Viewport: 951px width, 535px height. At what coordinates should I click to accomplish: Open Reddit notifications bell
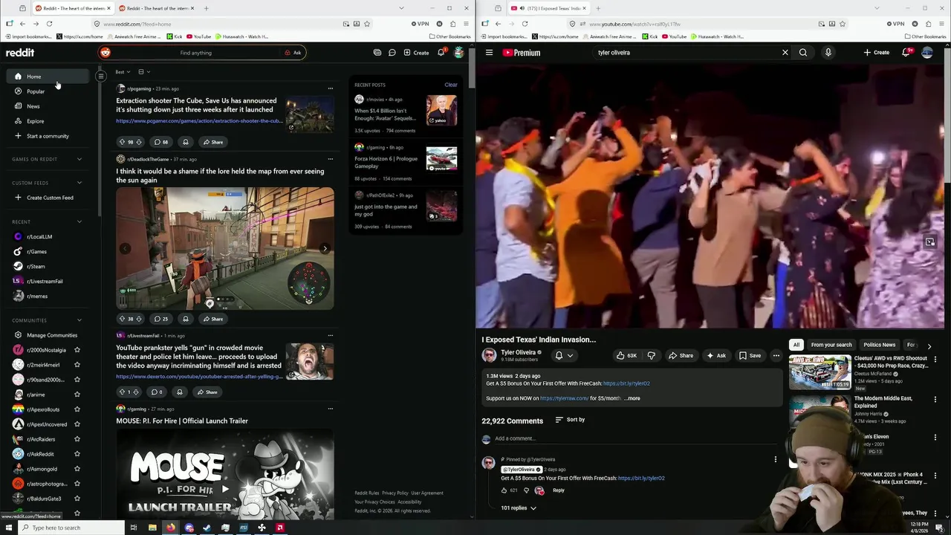(441, 53)
